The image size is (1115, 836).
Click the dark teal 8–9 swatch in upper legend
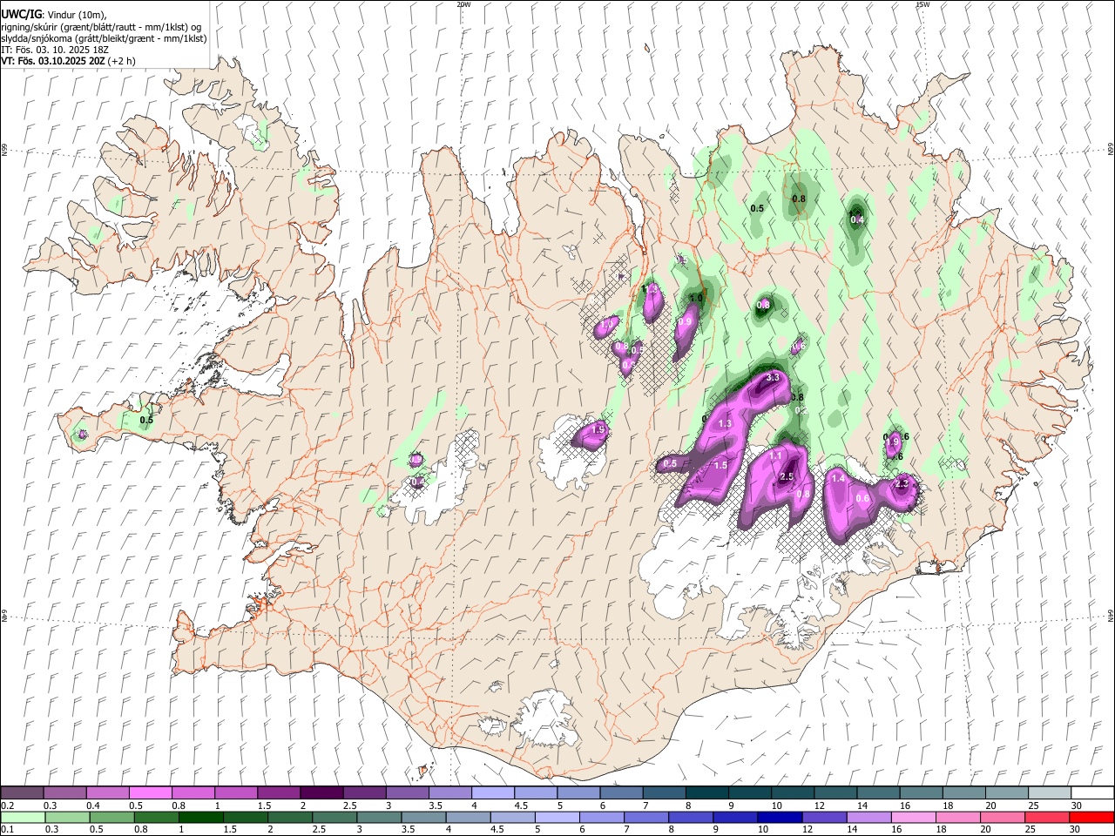pos(706,793)
